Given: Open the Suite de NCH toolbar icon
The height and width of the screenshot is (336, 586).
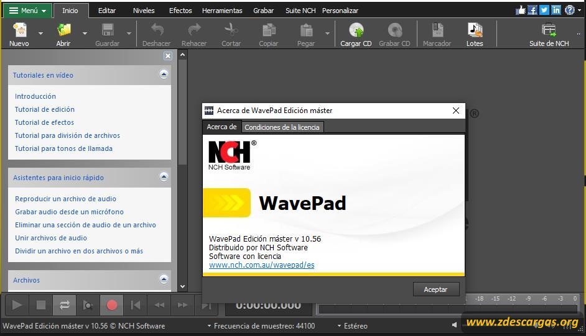Looking at the screenshot, I should click(549, 30).
